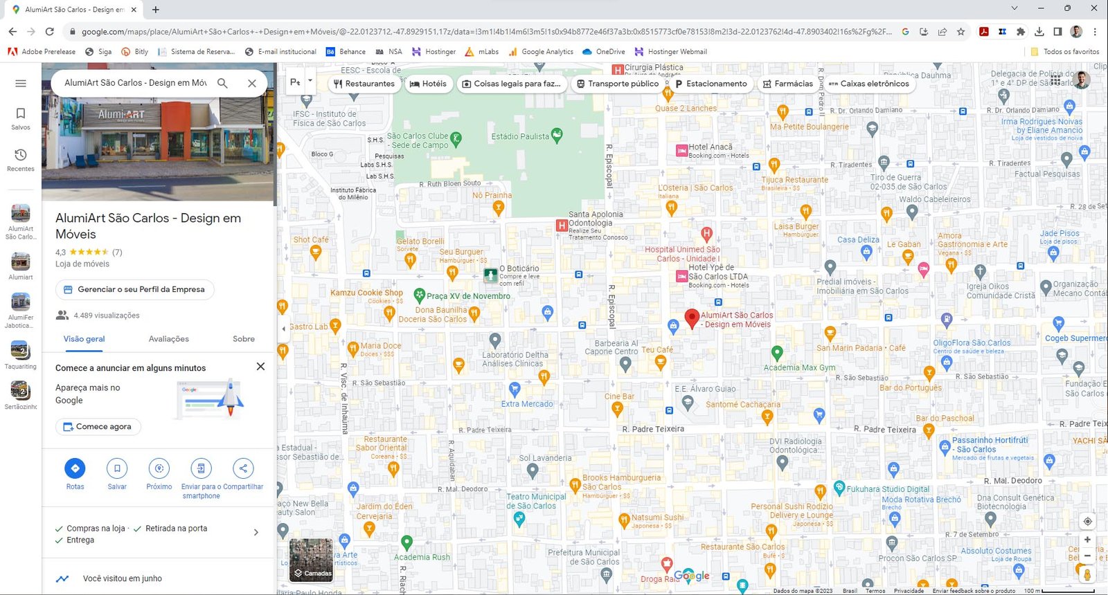Viewport: 1108px width, 595px height.
Task: Open the Hostinger Webmail bookmark
Action: [x=671, y=52]
